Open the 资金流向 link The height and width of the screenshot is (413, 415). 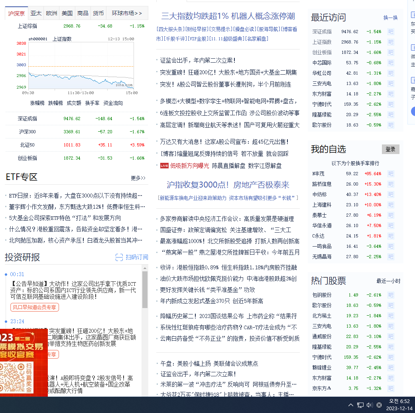pyautogui.click(x=113, y=103)
